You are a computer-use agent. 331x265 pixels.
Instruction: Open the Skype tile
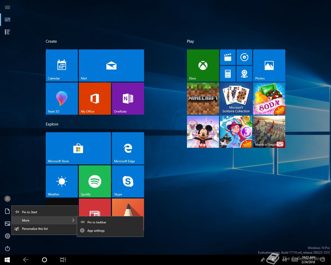(x=128, y=181)
